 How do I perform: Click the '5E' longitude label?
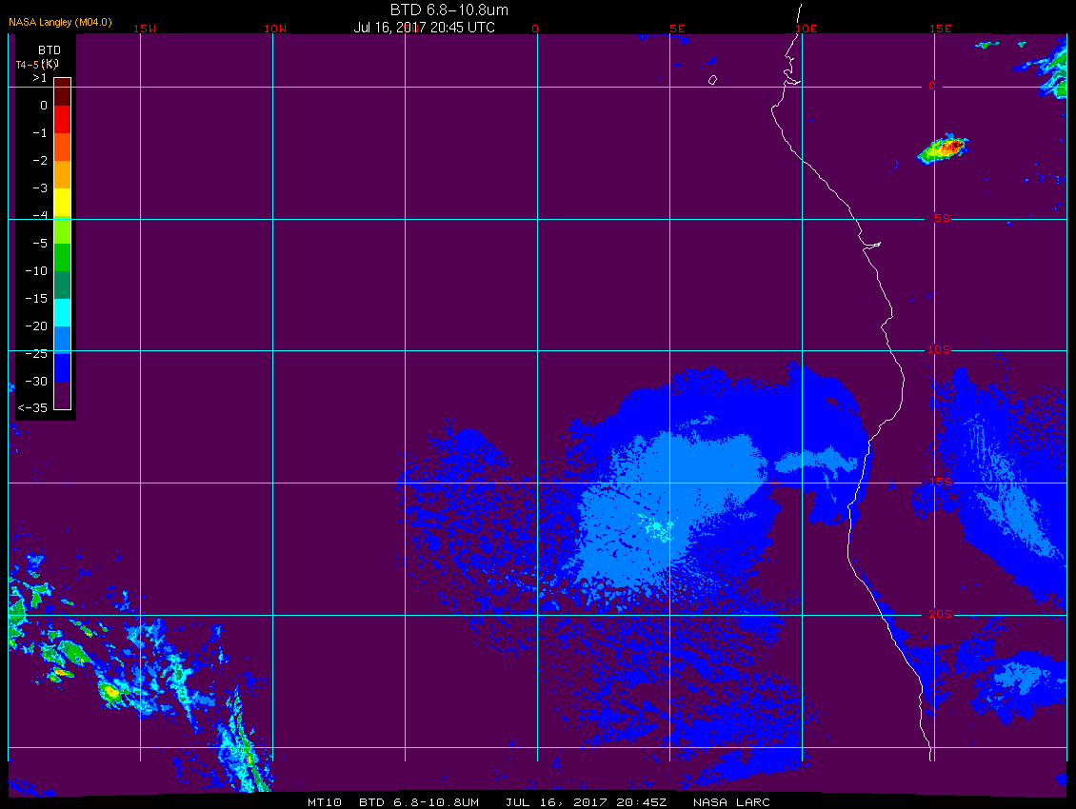677,29
